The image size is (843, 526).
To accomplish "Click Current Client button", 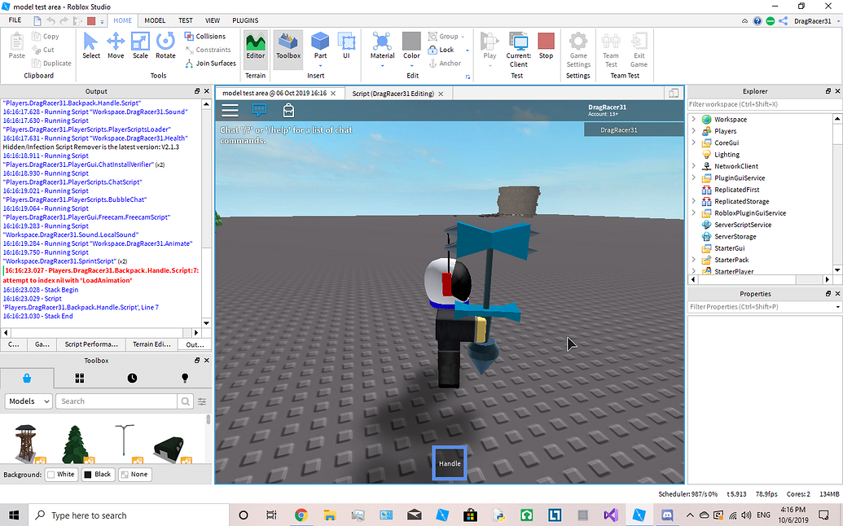I will pyautogui.click(x=518, y=50).
